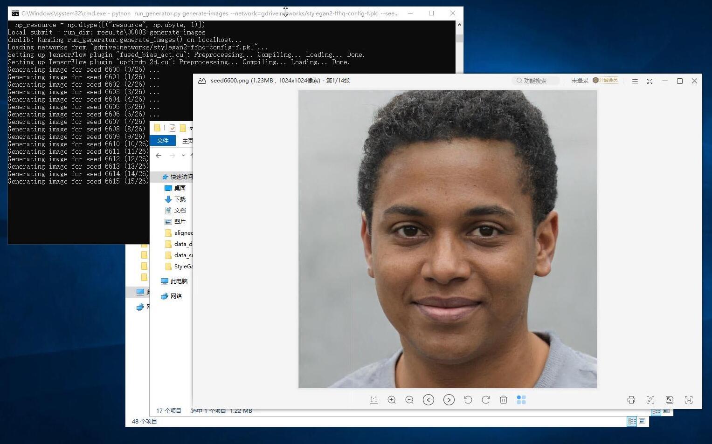
Task: Select 此电脑 in front Explorer sidebar
Action: pos(174,281)
